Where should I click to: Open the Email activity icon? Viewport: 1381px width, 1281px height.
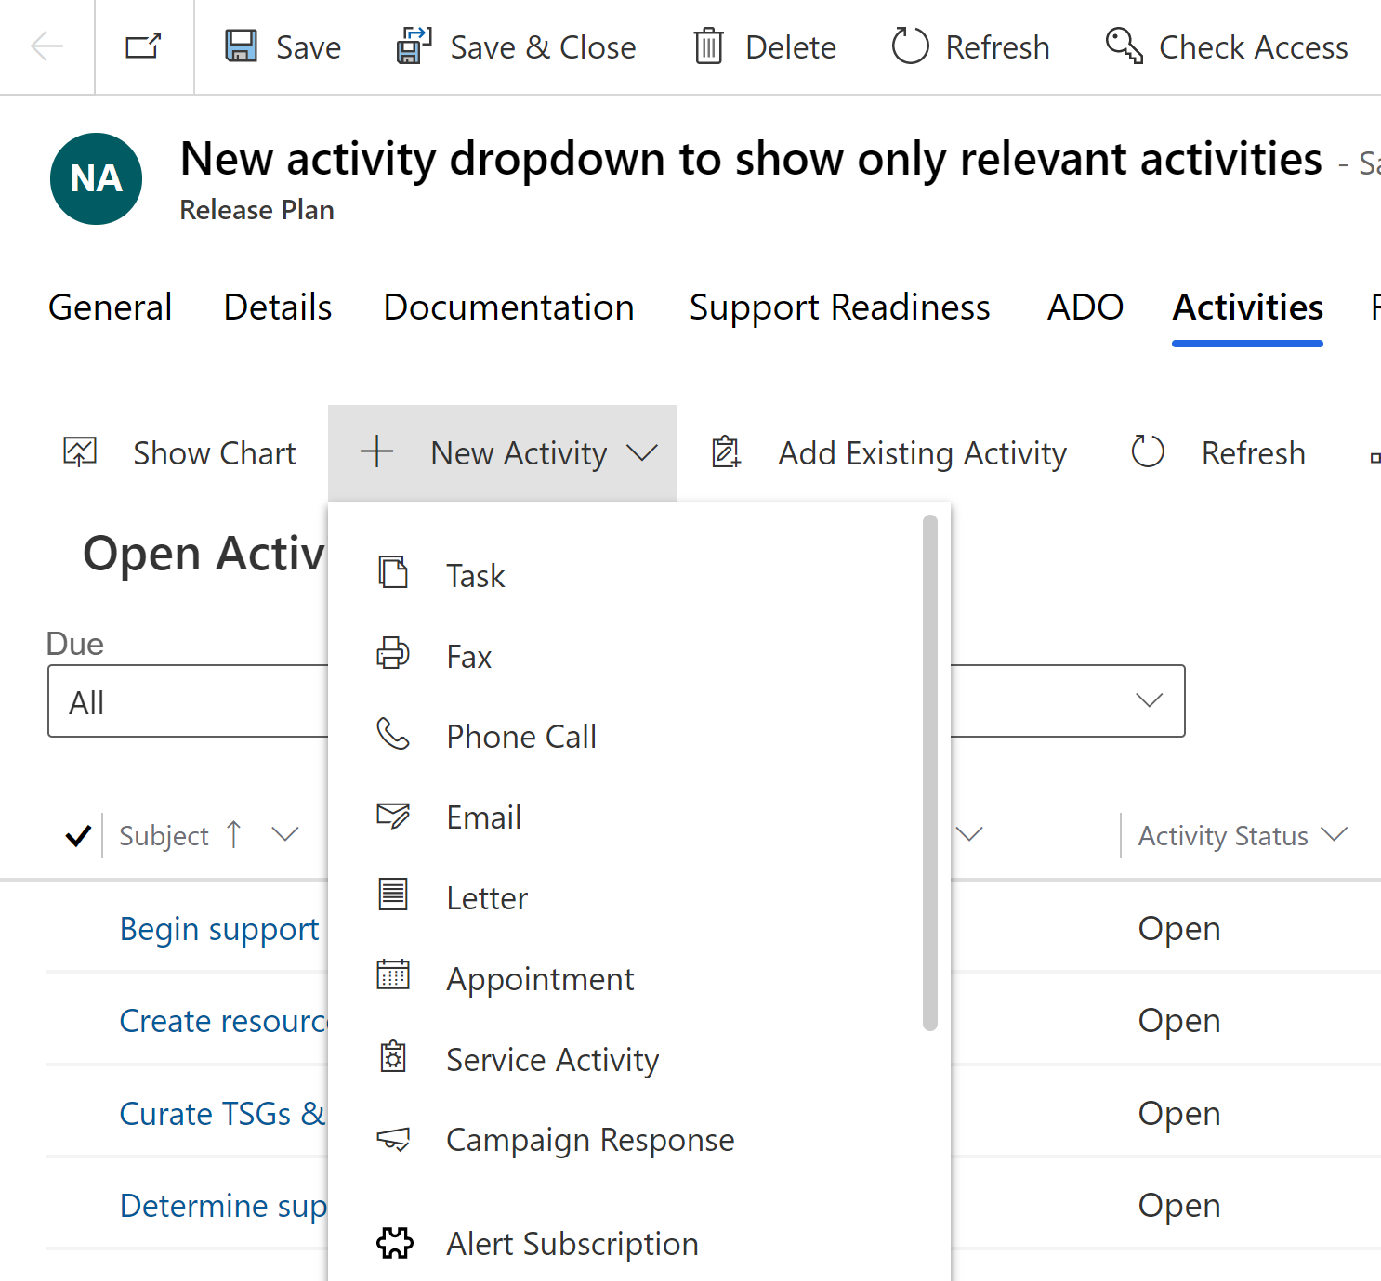tap(394, 816)
